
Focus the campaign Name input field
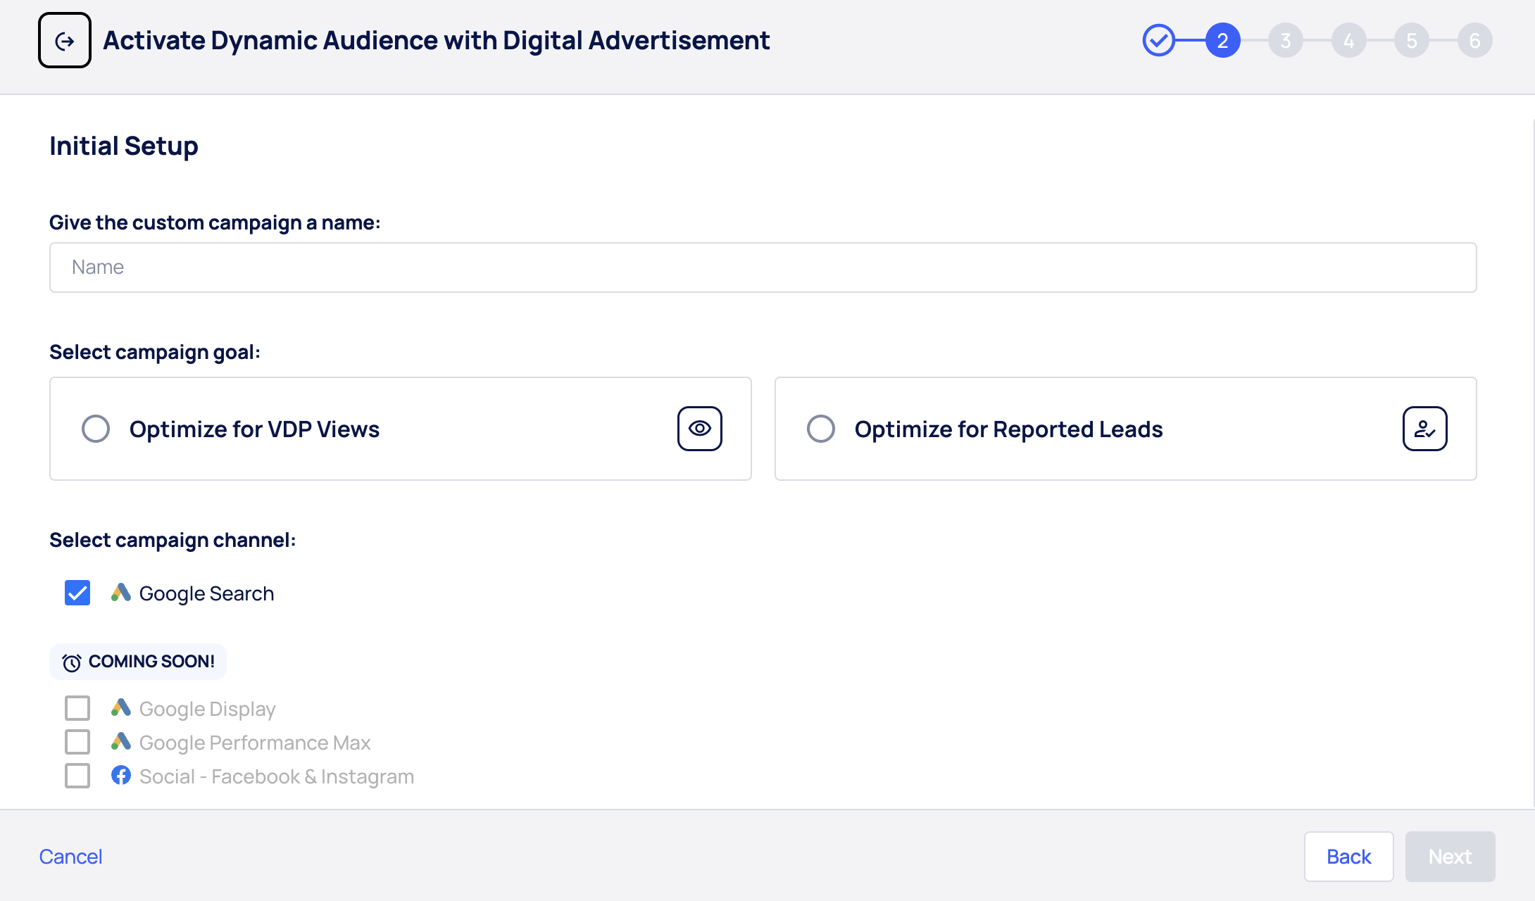point(763,267)
